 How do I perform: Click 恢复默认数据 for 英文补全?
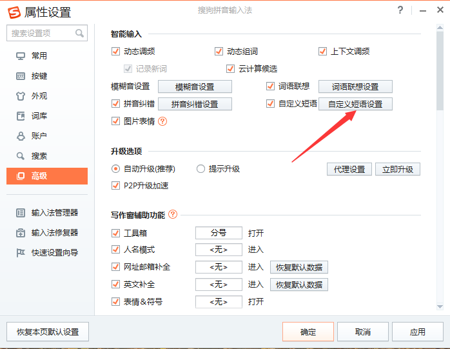tap(299, 284)
